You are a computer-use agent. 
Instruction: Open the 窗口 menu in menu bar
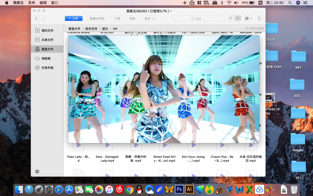[x=55, y=3]
